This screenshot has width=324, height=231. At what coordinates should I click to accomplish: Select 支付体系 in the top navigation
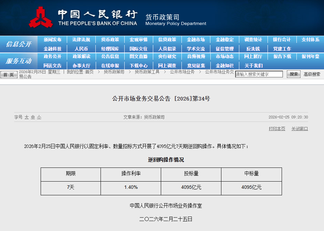[310, 40]
